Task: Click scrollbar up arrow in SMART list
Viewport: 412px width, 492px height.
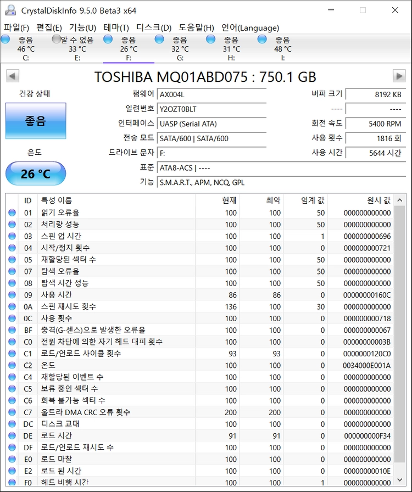Action: (x=400, y=200)
